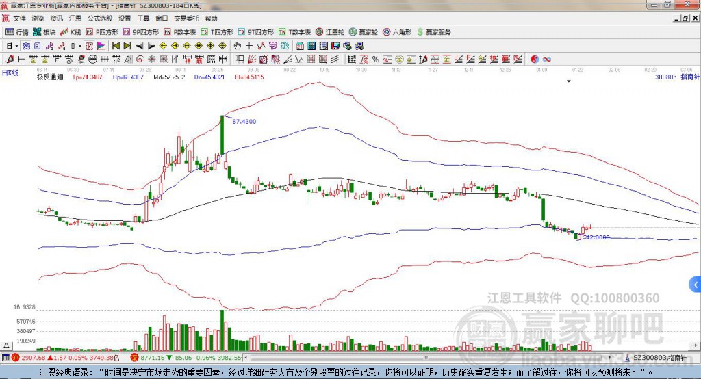Open the T数字表 tool
The height and width of the screenshot is (379, 701).
[x=294, y=32]
